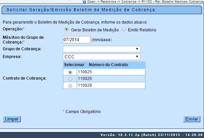Select Emitir Relatório radio option
204x138 pixels.
point(124,29)
